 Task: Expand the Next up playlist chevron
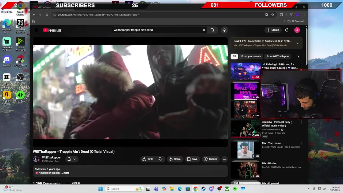pos(297,43)
